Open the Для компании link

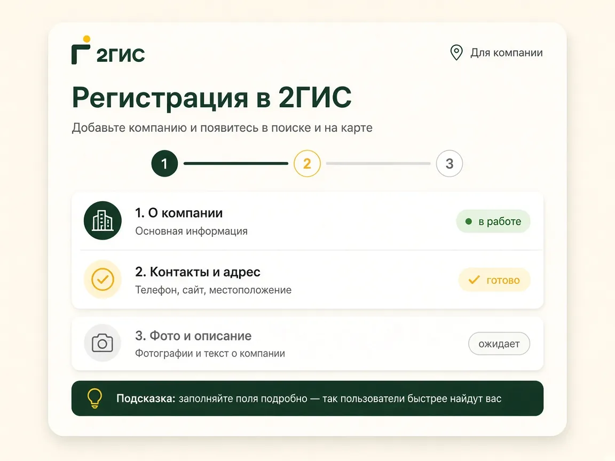(506, 53)
